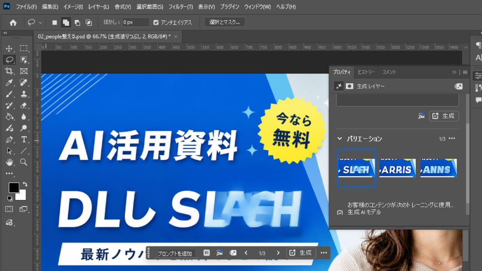
Task: Select the Eraser tool
Action: [x=24, y=106]
